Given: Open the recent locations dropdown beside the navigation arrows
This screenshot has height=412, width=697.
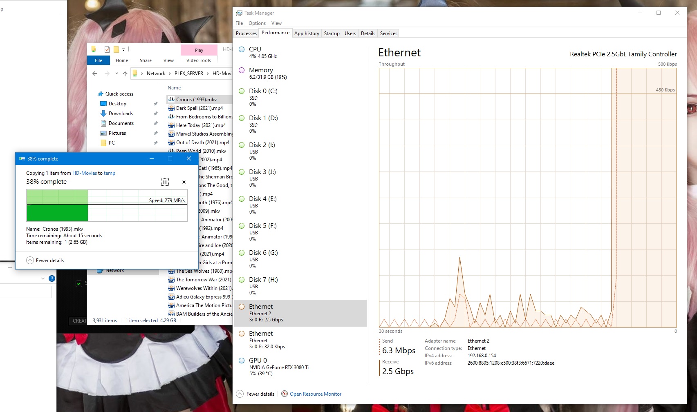Looking at the screenshot, I should pos(117,73).
